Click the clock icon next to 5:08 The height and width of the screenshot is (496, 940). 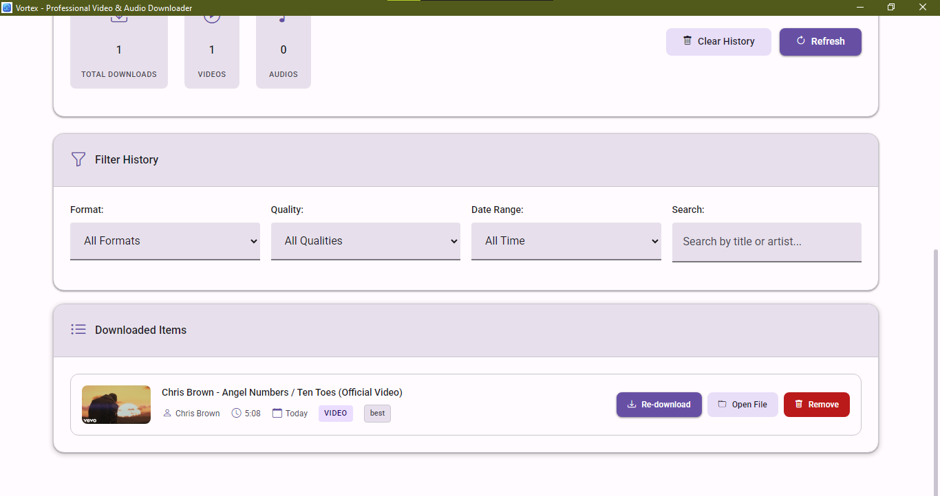[236, 413]
